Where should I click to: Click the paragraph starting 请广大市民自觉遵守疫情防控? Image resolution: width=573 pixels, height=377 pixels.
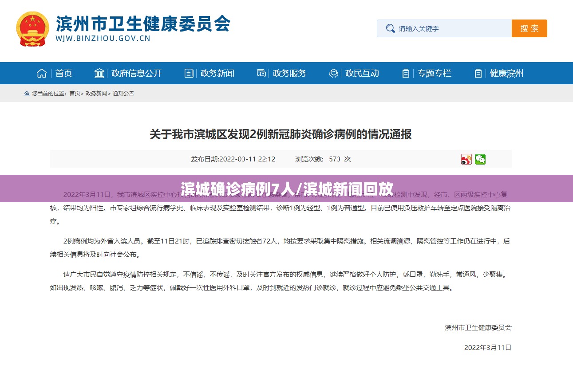coord(278,281)
